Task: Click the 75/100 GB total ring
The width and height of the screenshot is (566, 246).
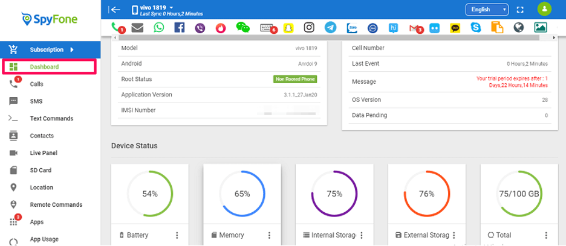Action: pos(519,194)
